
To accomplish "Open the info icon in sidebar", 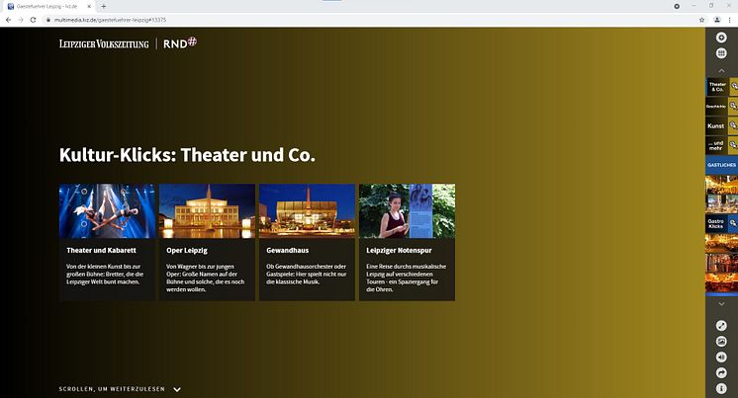I will 721,388.
